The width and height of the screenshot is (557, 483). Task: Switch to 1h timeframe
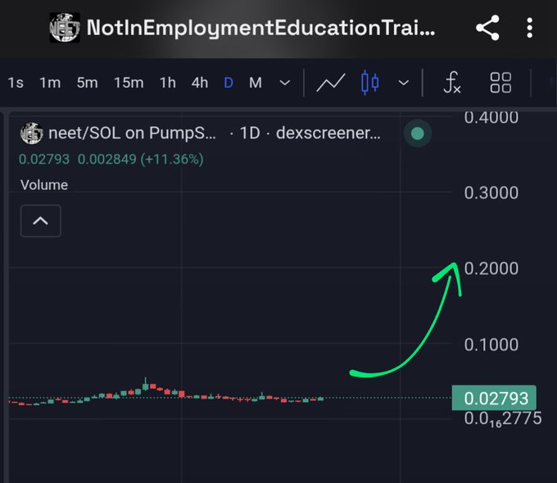pos(168,83)
